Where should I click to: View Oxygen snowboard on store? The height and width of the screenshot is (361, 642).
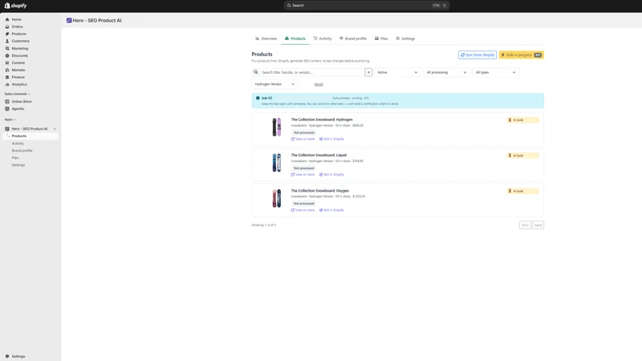pos(303,210)
